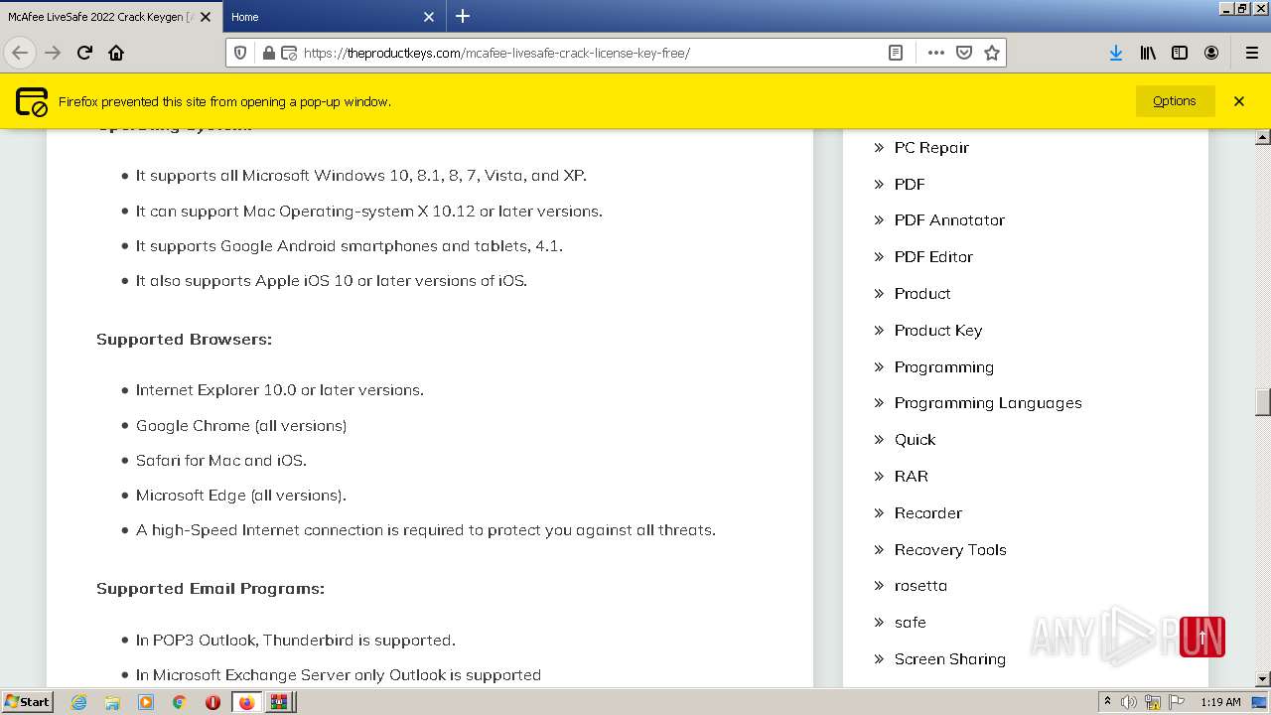Launch Opera from taskbar
The image size is (1271, 715).
click(x=212, y=702)
